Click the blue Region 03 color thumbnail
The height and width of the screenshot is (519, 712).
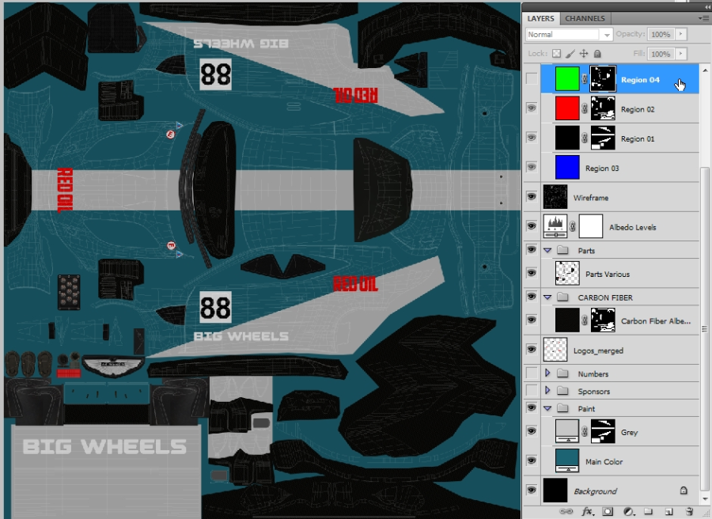pyautogui.click(x=567, y=168)
